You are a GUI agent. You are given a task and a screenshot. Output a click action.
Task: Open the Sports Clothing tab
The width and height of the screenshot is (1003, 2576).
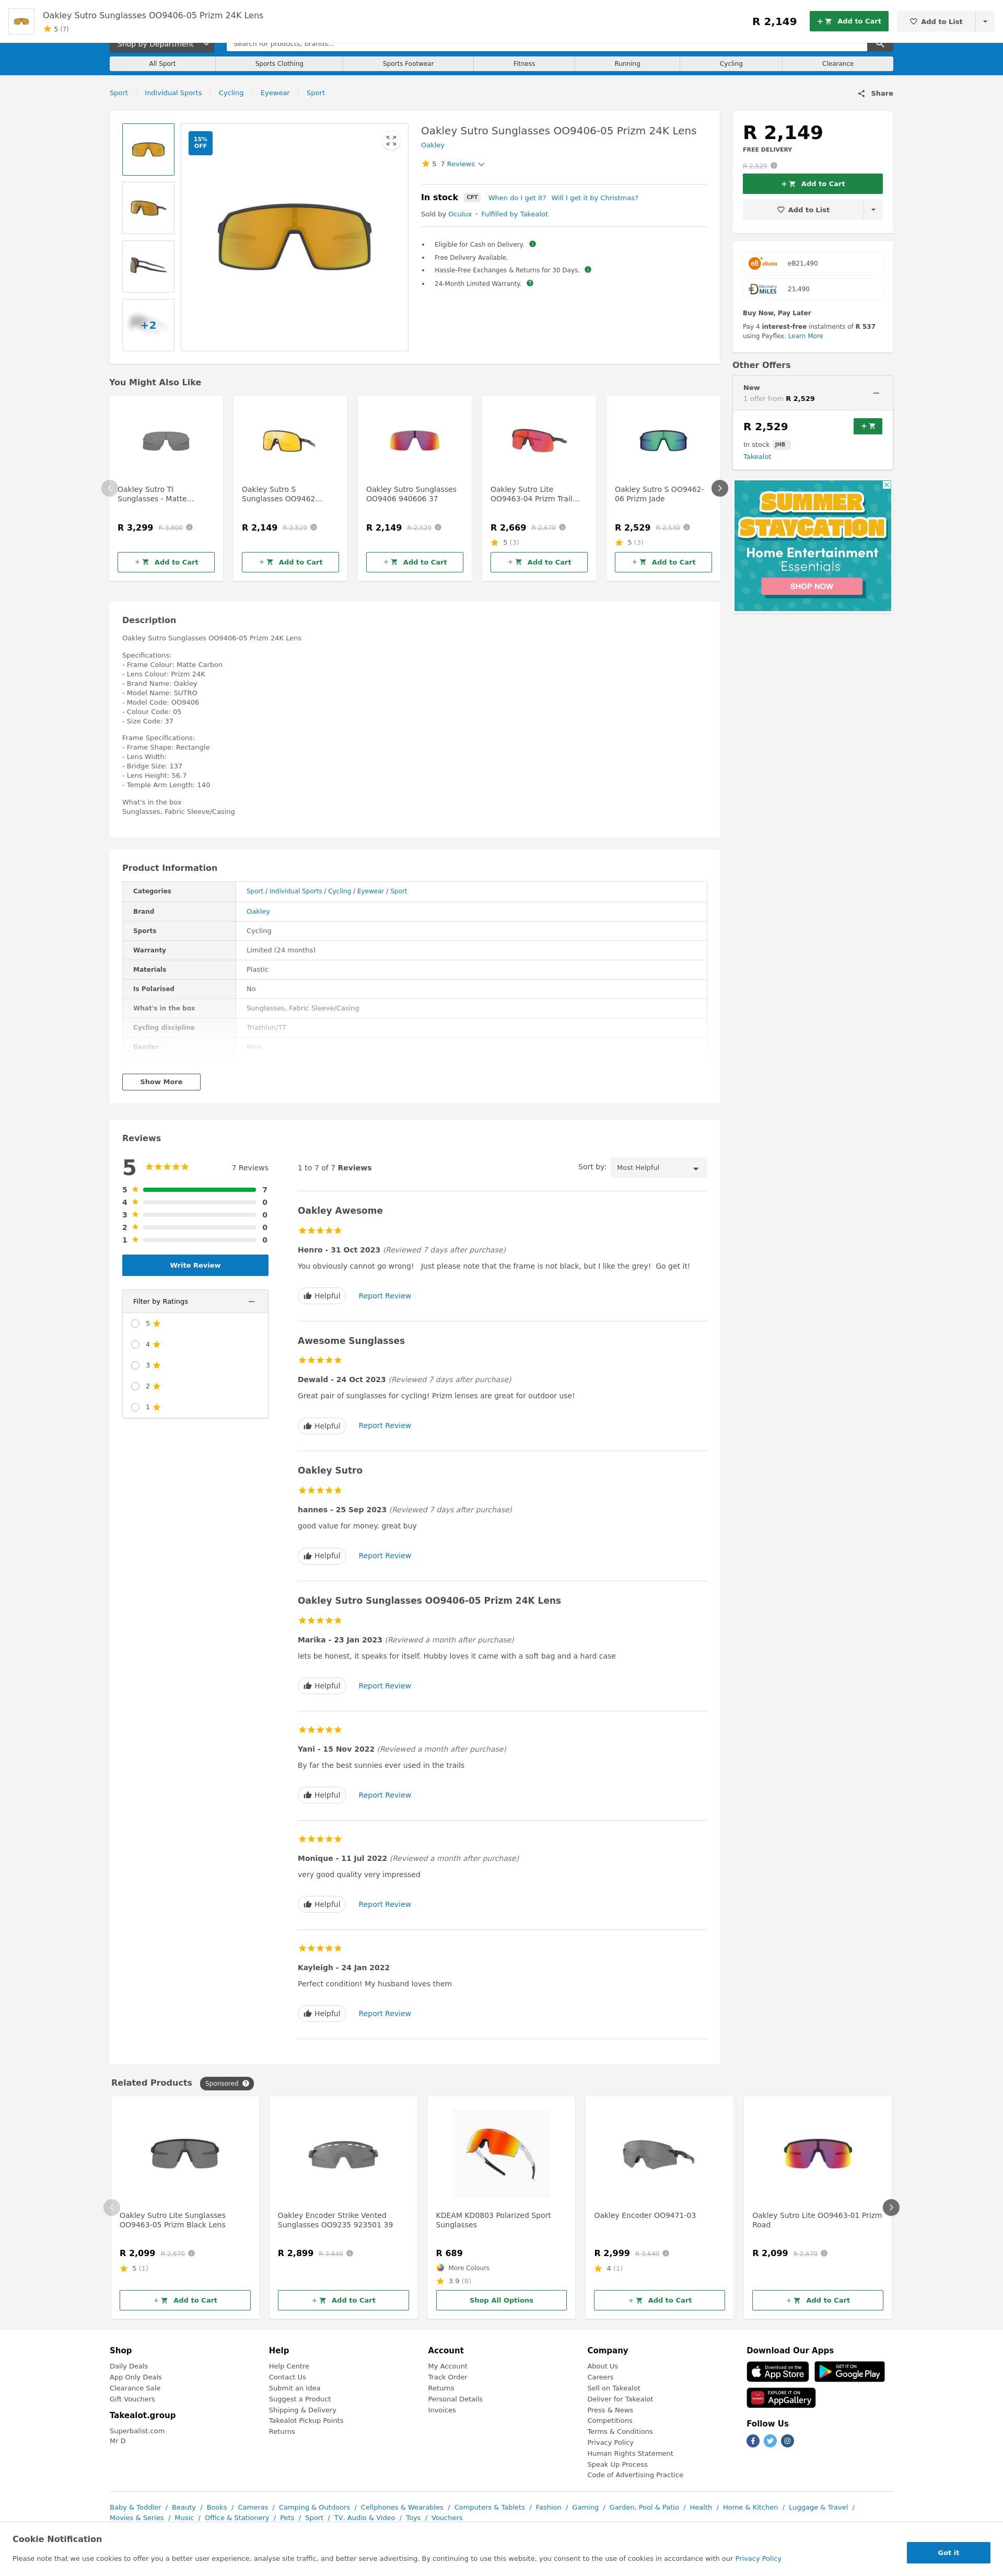(x=279, y=64)
